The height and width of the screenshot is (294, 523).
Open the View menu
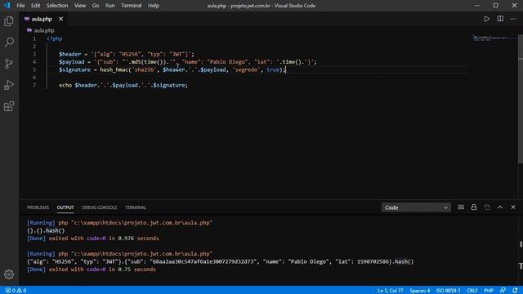click(x=80, y=6)
